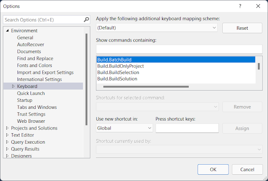Click the Press shortcut keys input box

pyautogui.click(x=187, y=128)
